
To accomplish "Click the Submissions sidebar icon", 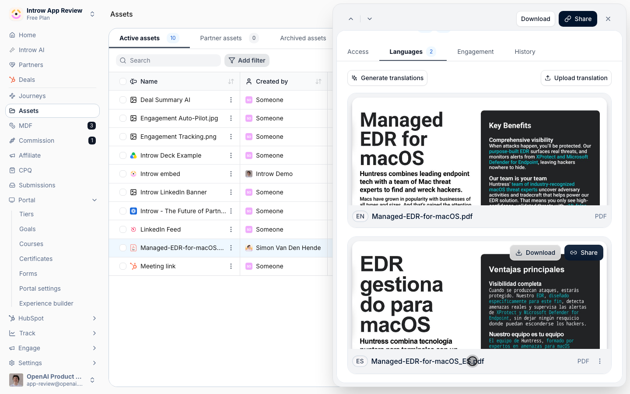I will pos(12,185).
